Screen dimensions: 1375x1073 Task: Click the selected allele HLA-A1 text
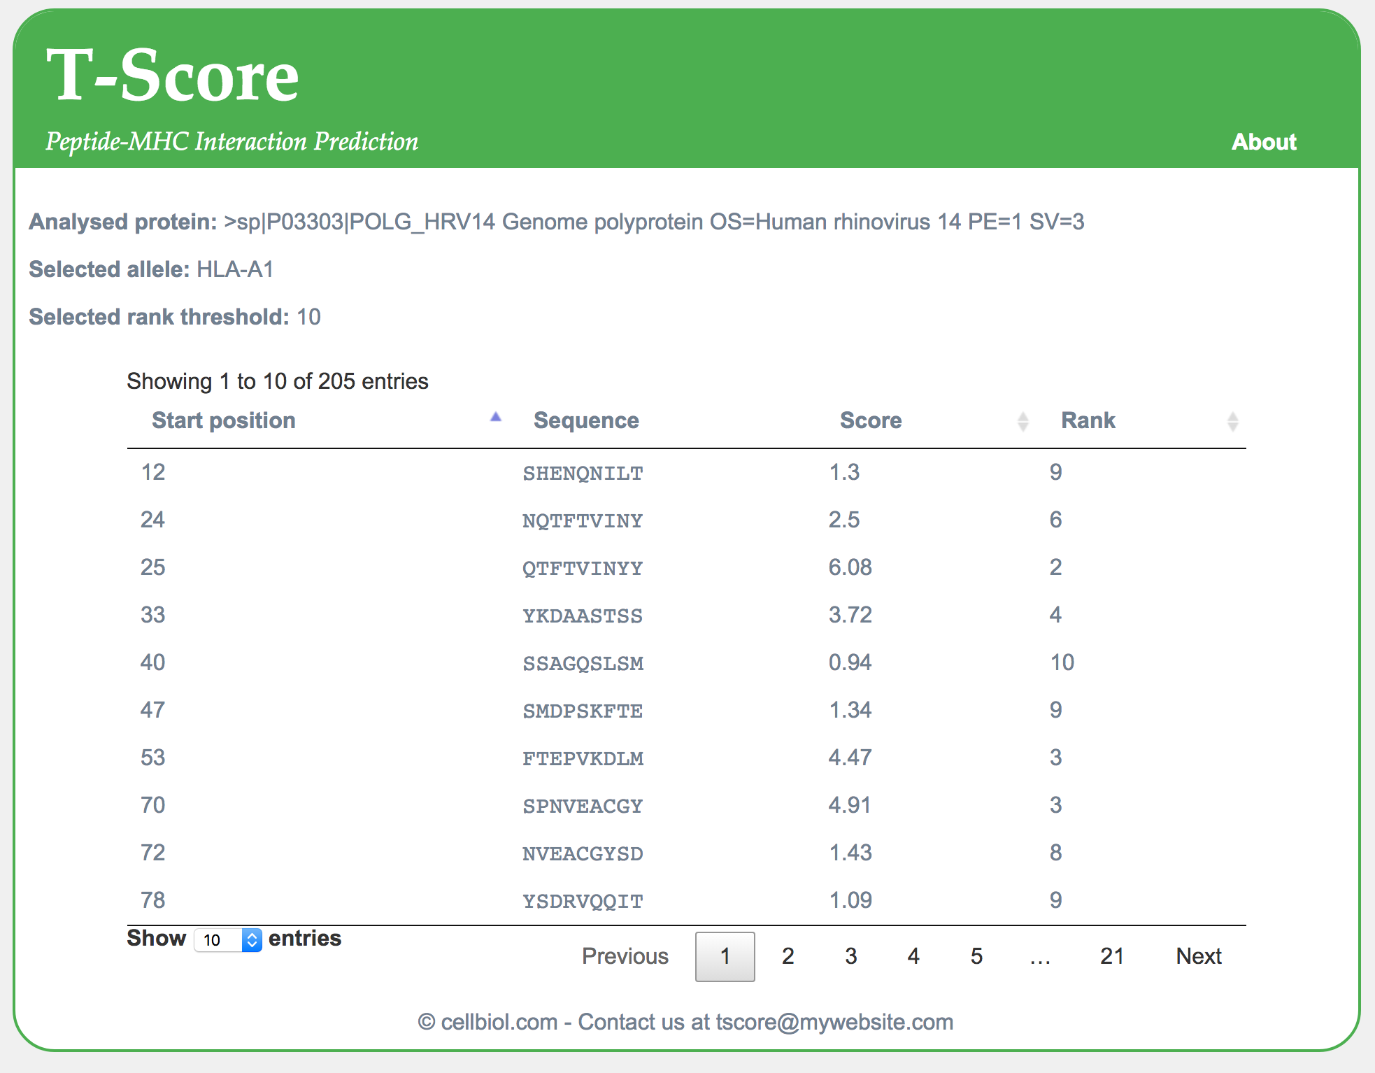tap(235, 269)
